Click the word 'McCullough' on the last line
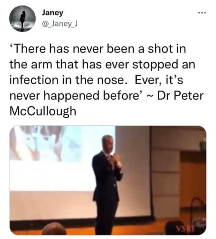The image size is (216, 239). (43, 111)
